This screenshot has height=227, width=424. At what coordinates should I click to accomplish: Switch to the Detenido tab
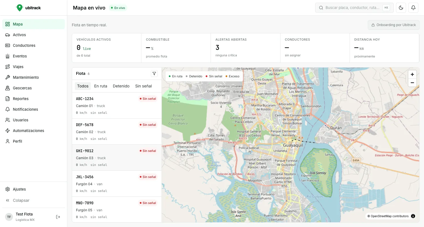(x=121, y=86)
